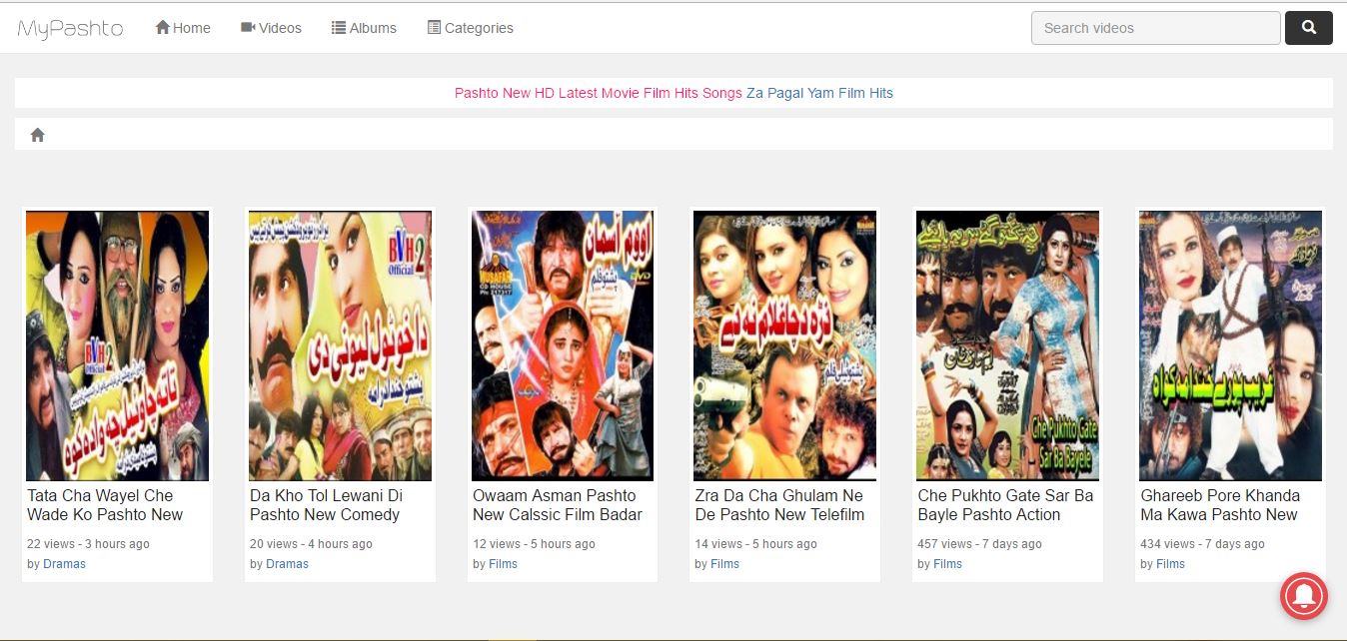The height and width of the screenshot is (641, 1347).
Task: Open Tata Cha Wayel Che Wade Ko poster
Action: click(x=118, y=345)
